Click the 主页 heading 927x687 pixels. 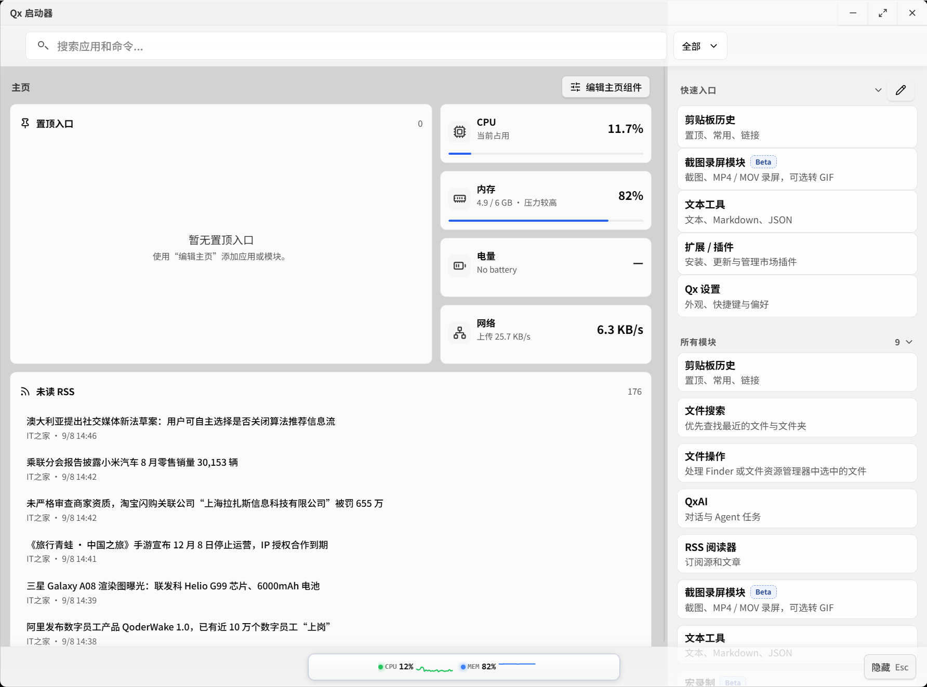pos(21,87)
